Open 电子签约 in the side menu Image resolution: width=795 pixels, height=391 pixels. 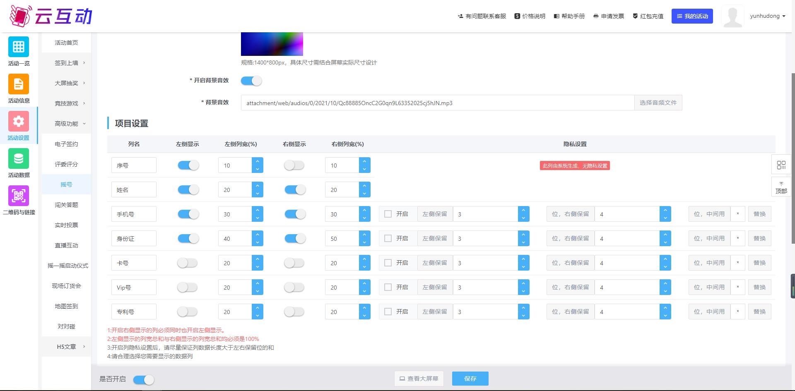click(x=66, y=144)
